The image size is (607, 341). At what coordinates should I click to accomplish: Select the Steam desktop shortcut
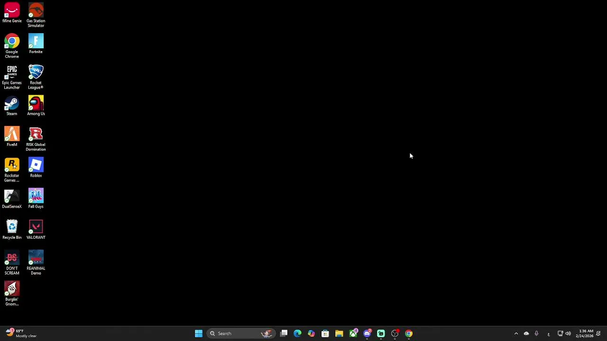tap(12, 106)
